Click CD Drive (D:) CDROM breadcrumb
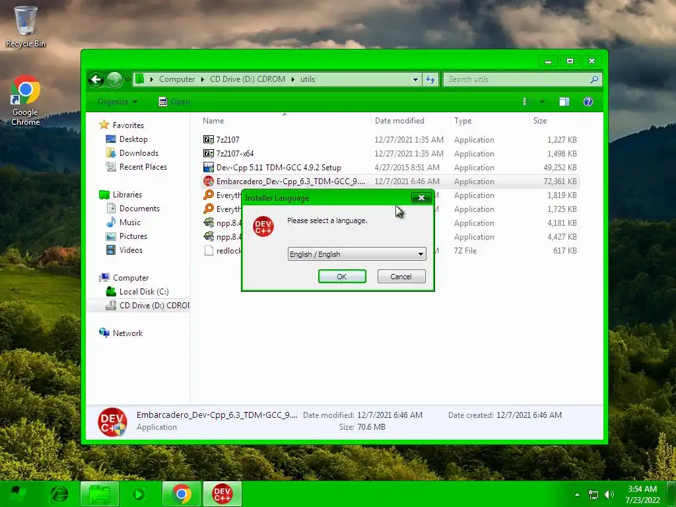The width and height of the screenshot is (676, 507). coord(248,79)
